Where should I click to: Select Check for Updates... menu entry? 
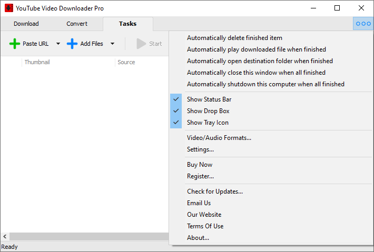[271, 191]
